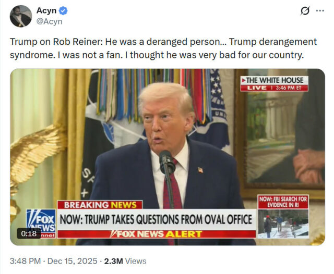
Task: Click the White House Live label
Action: [275, 84]
